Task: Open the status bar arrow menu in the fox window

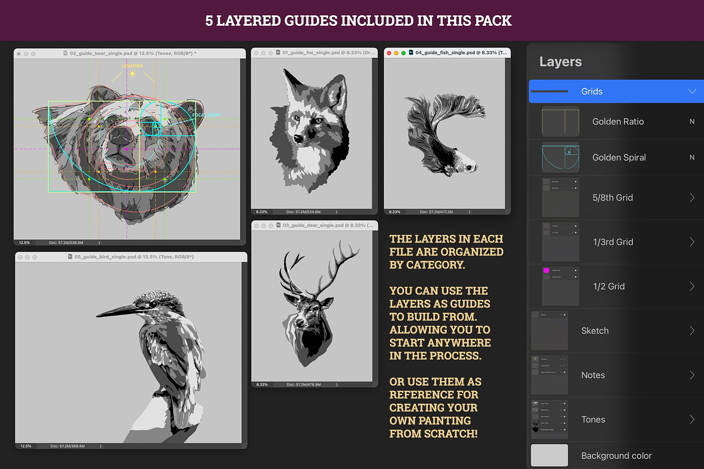Action: point(336,212)
